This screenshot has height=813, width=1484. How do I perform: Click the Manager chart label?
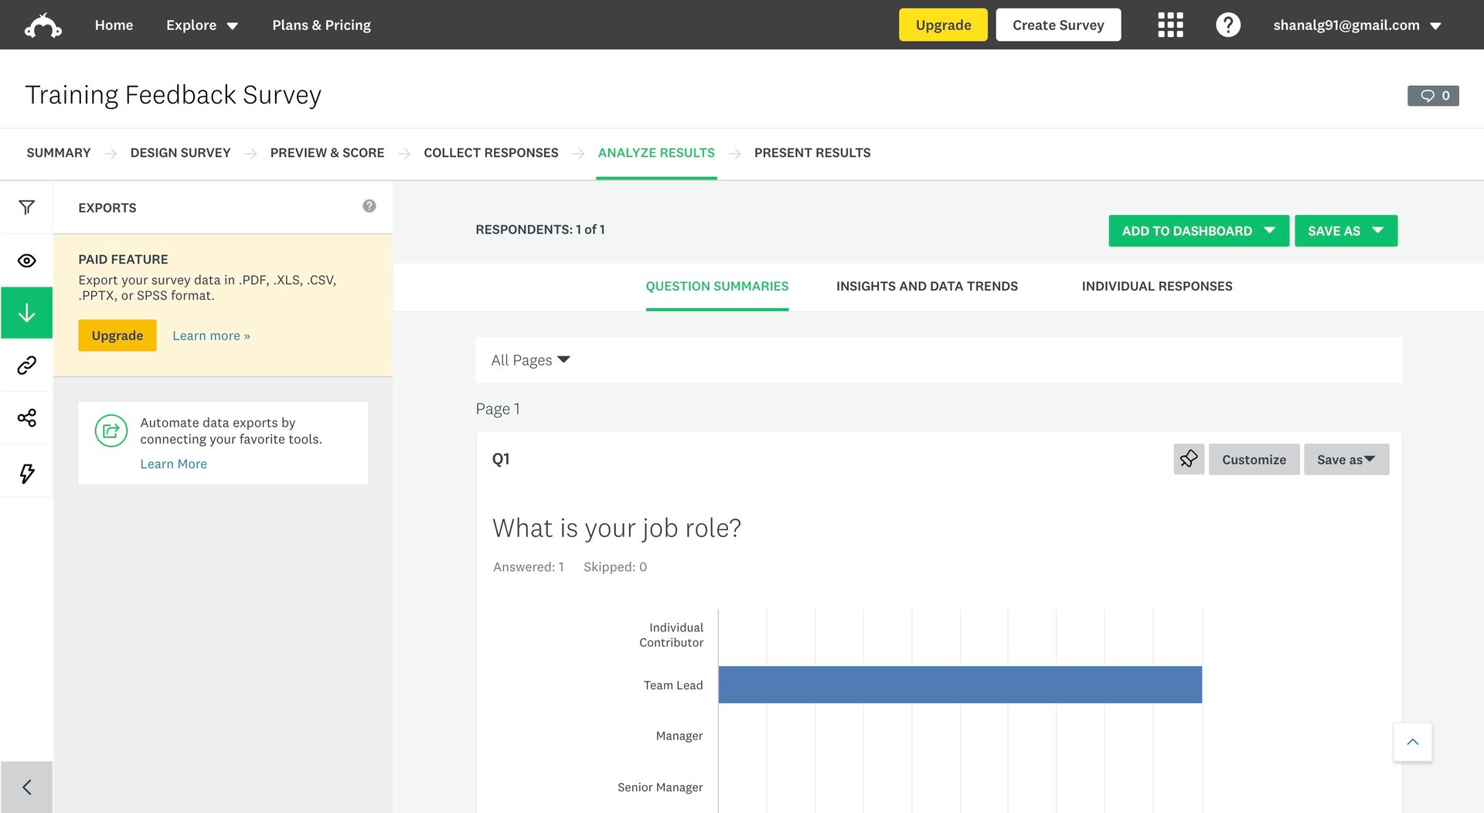(679, 736)
